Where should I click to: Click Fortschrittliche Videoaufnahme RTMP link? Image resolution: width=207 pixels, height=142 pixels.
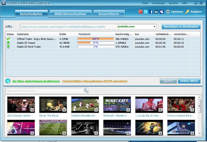95,81
